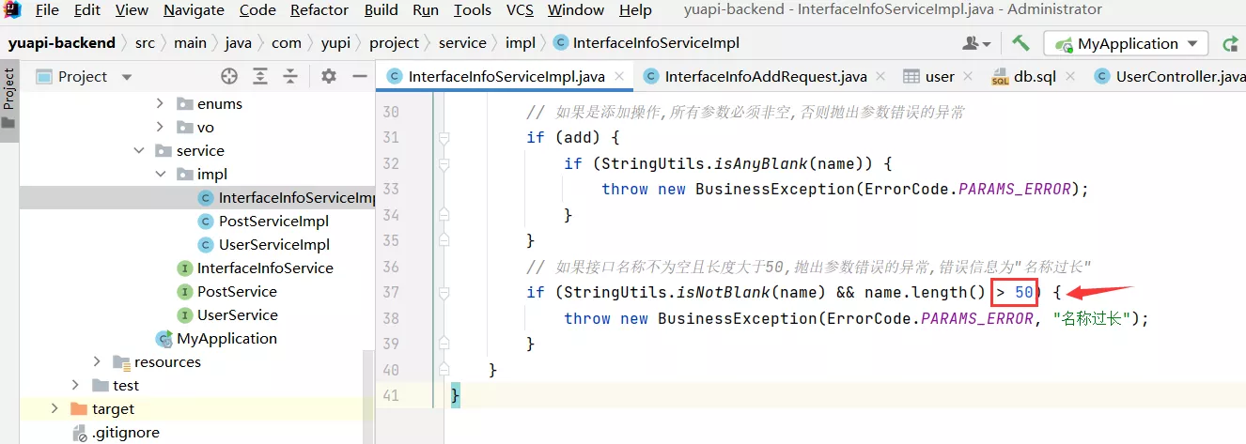Close the InterfaceInfoAddRequest.java tab
Image resolution: width=1246 pixels, height=444 pixels.
point(882,77)
